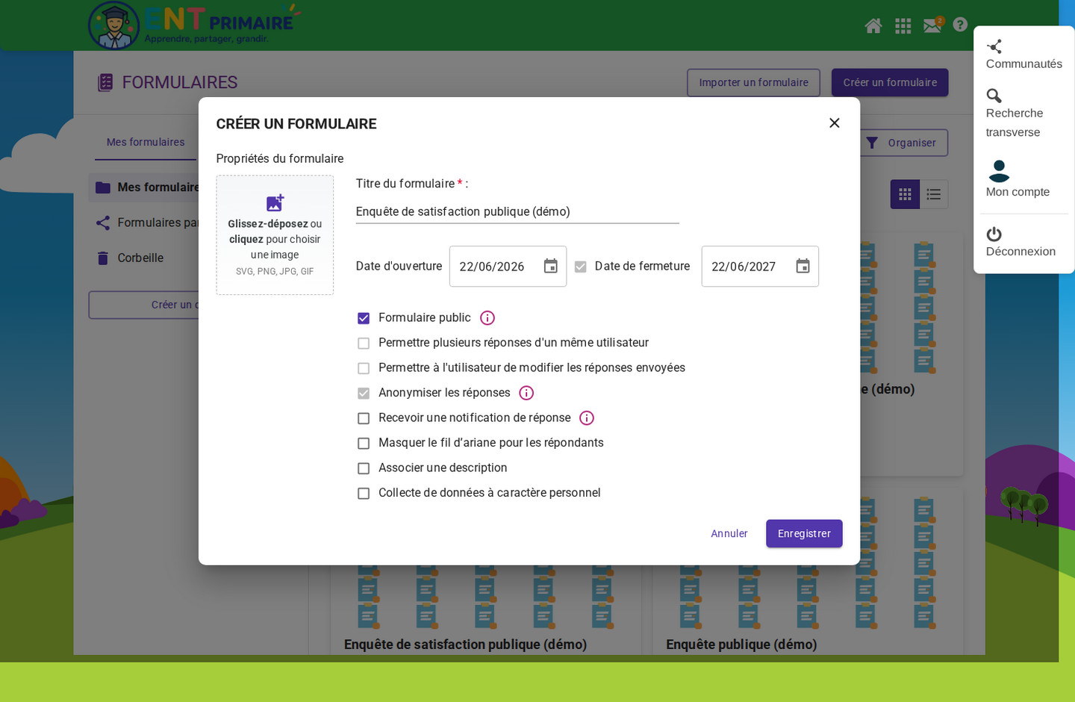Viewport: 1075px width, 702px height.
Task: Open Enquête de satisfaction publique (démo) card
Action: click(485, 609)
